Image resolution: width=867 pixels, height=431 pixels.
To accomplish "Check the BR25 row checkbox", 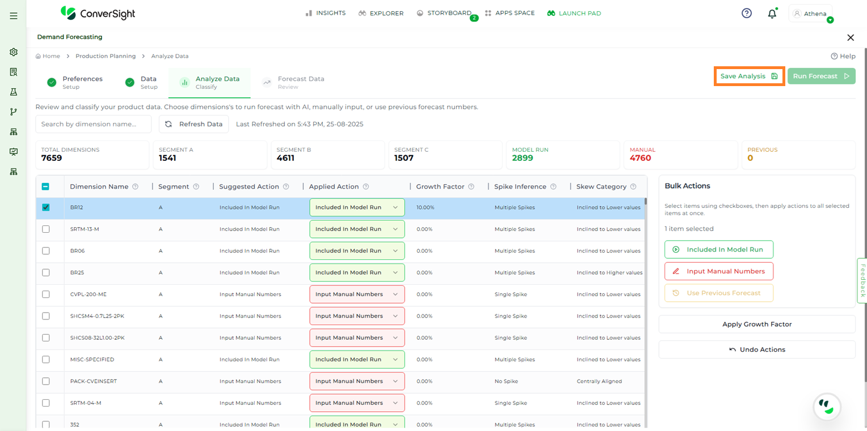I will [46, 272].
